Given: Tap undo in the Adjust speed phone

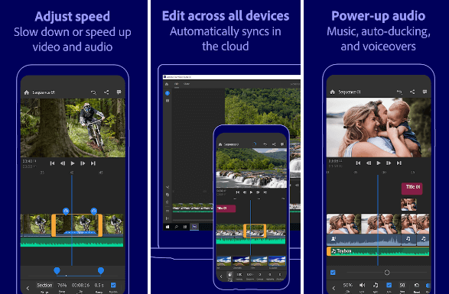Looking at the screenshot, I should 93,92.
